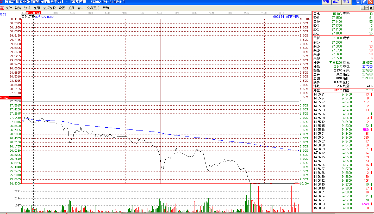The image size is (374, 214).
Task: Click the 24.9300 bottom price axis label
Action: click(x=15, y=183)
